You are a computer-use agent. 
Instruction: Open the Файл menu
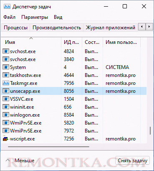[x=9, y=17]
